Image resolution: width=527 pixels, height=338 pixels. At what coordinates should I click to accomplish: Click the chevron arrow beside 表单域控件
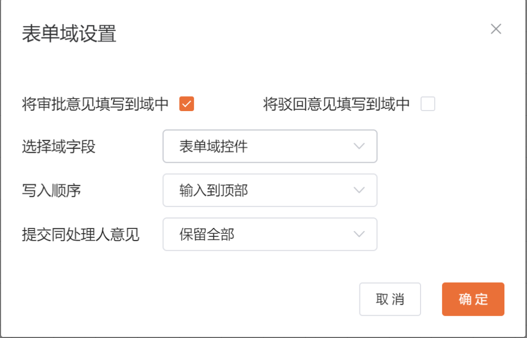[359, 146]
